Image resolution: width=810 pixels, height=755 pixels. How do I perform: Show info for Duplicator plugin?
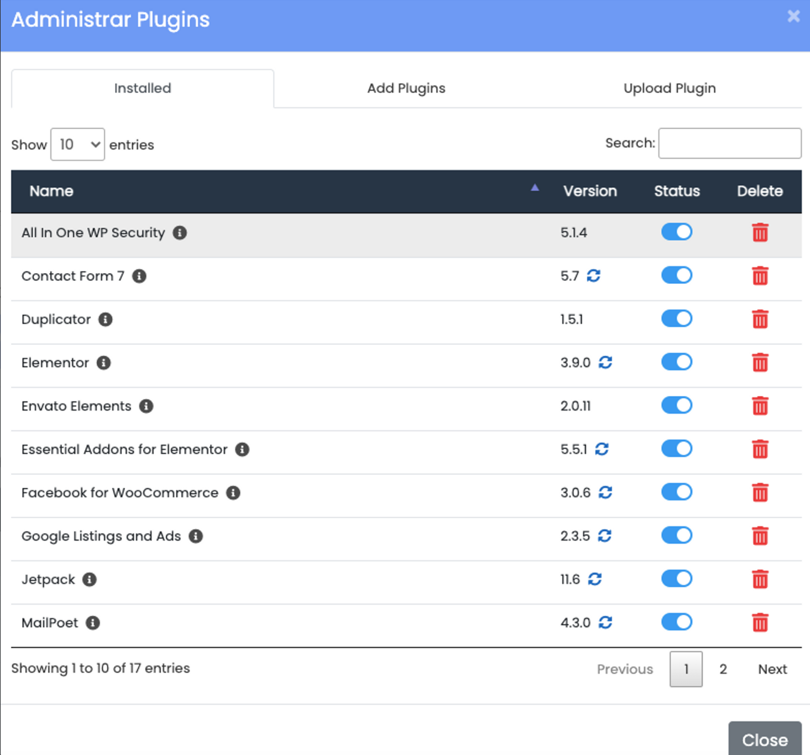pos(106,319)
